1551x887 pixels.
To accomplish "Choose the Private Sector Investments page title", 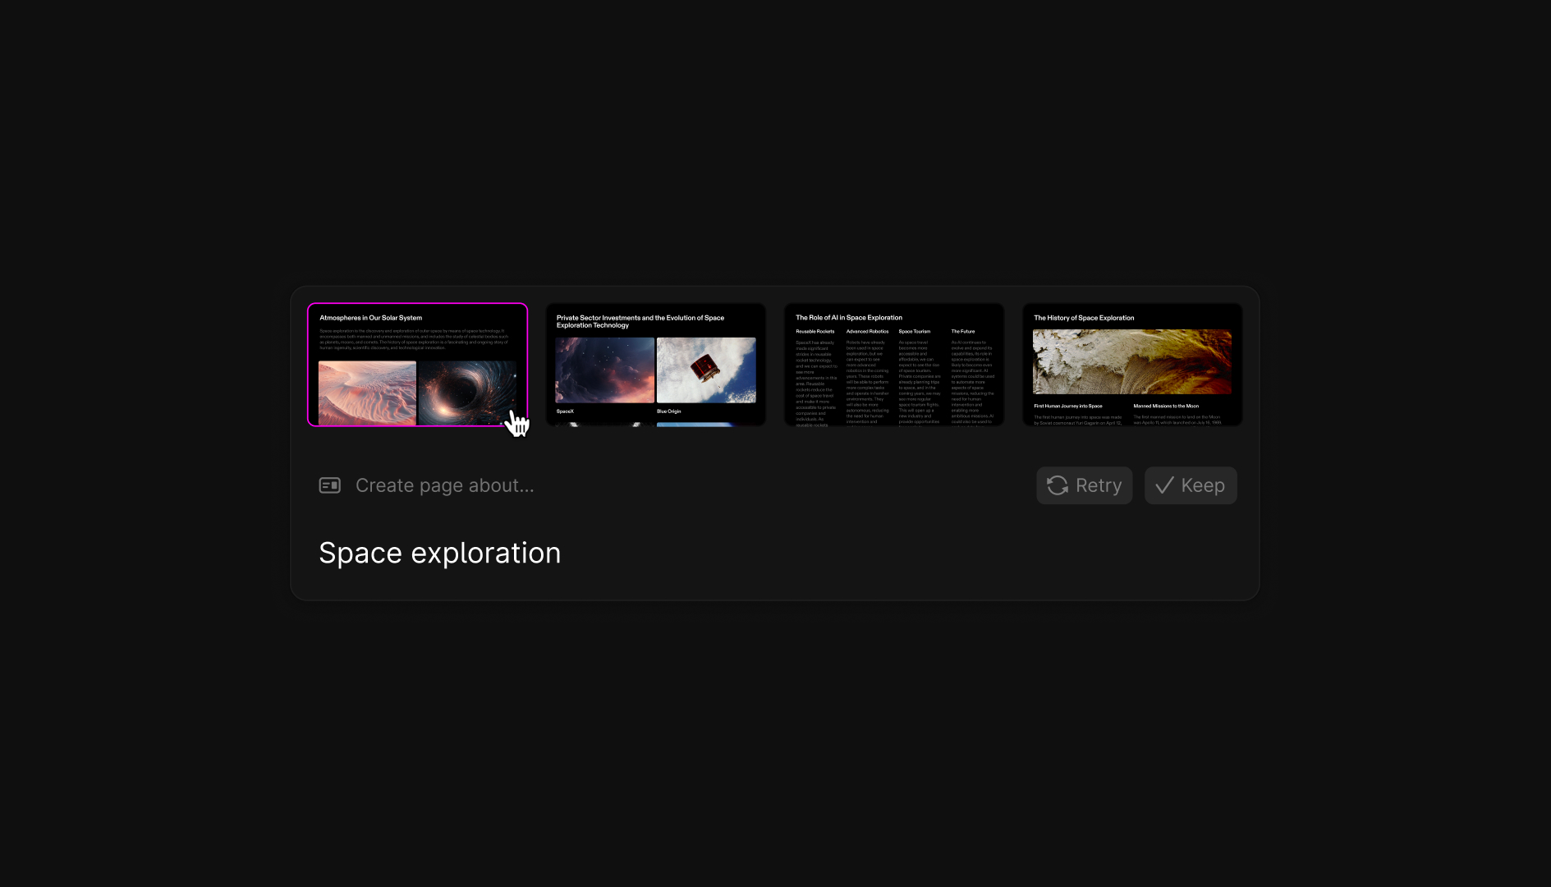I will click(x=640, y=321).
